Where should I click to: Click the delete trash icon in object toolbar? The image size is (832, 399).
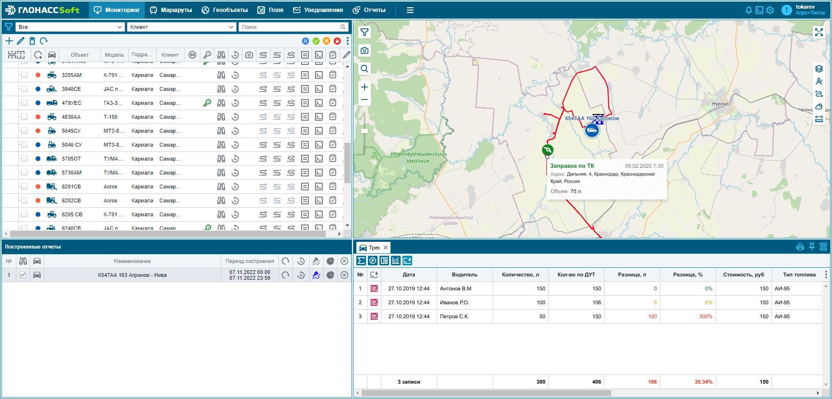coord(32,41)
